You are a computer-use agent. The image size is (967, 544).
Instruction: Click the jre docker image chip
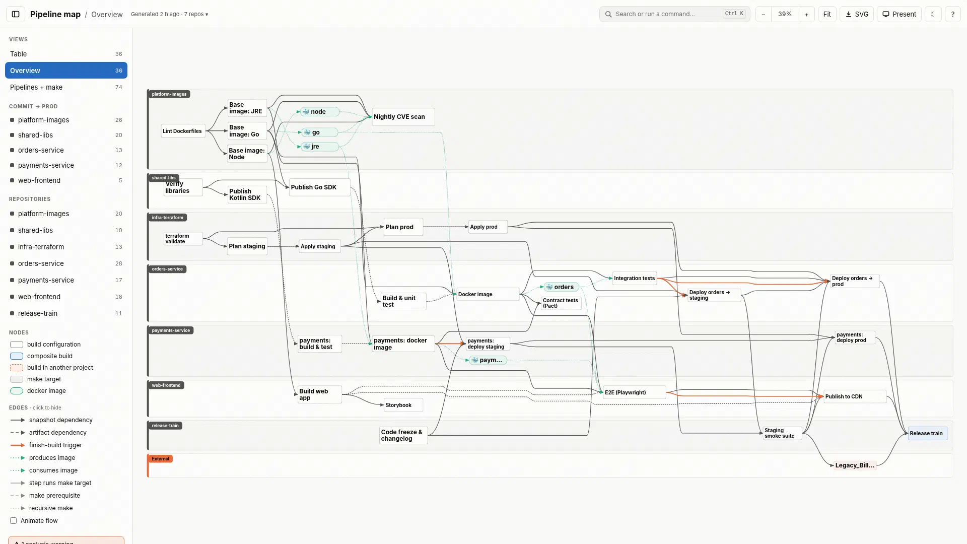tap(320, 147)
